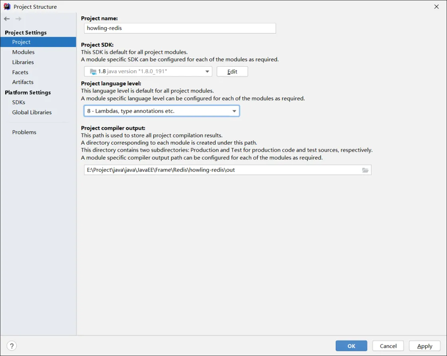
Task: Click the Apply button
Action: (x=424, y=346)
